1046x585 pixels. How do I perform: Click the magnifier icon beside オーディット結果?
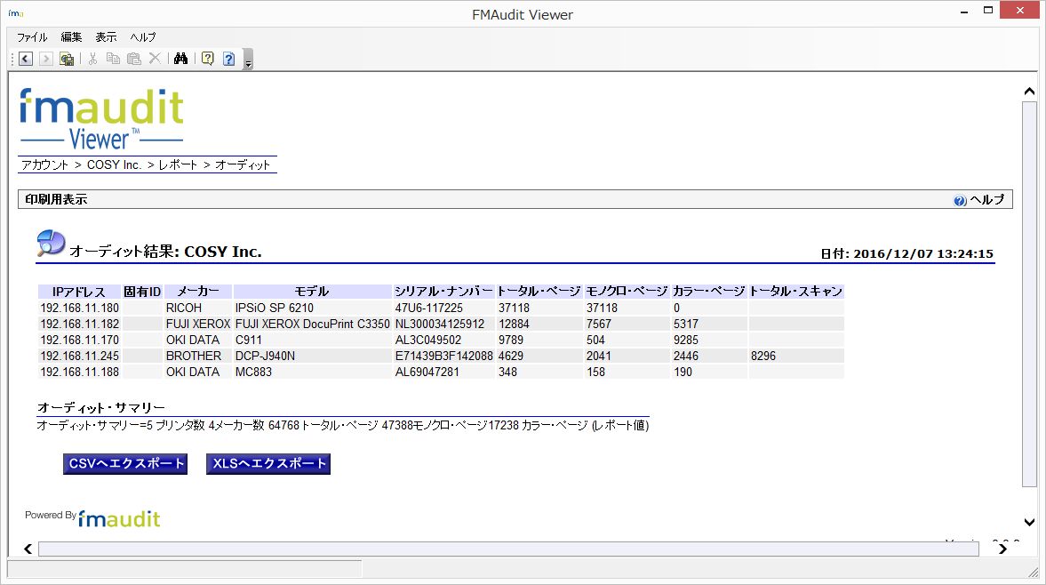click(51, 244)
